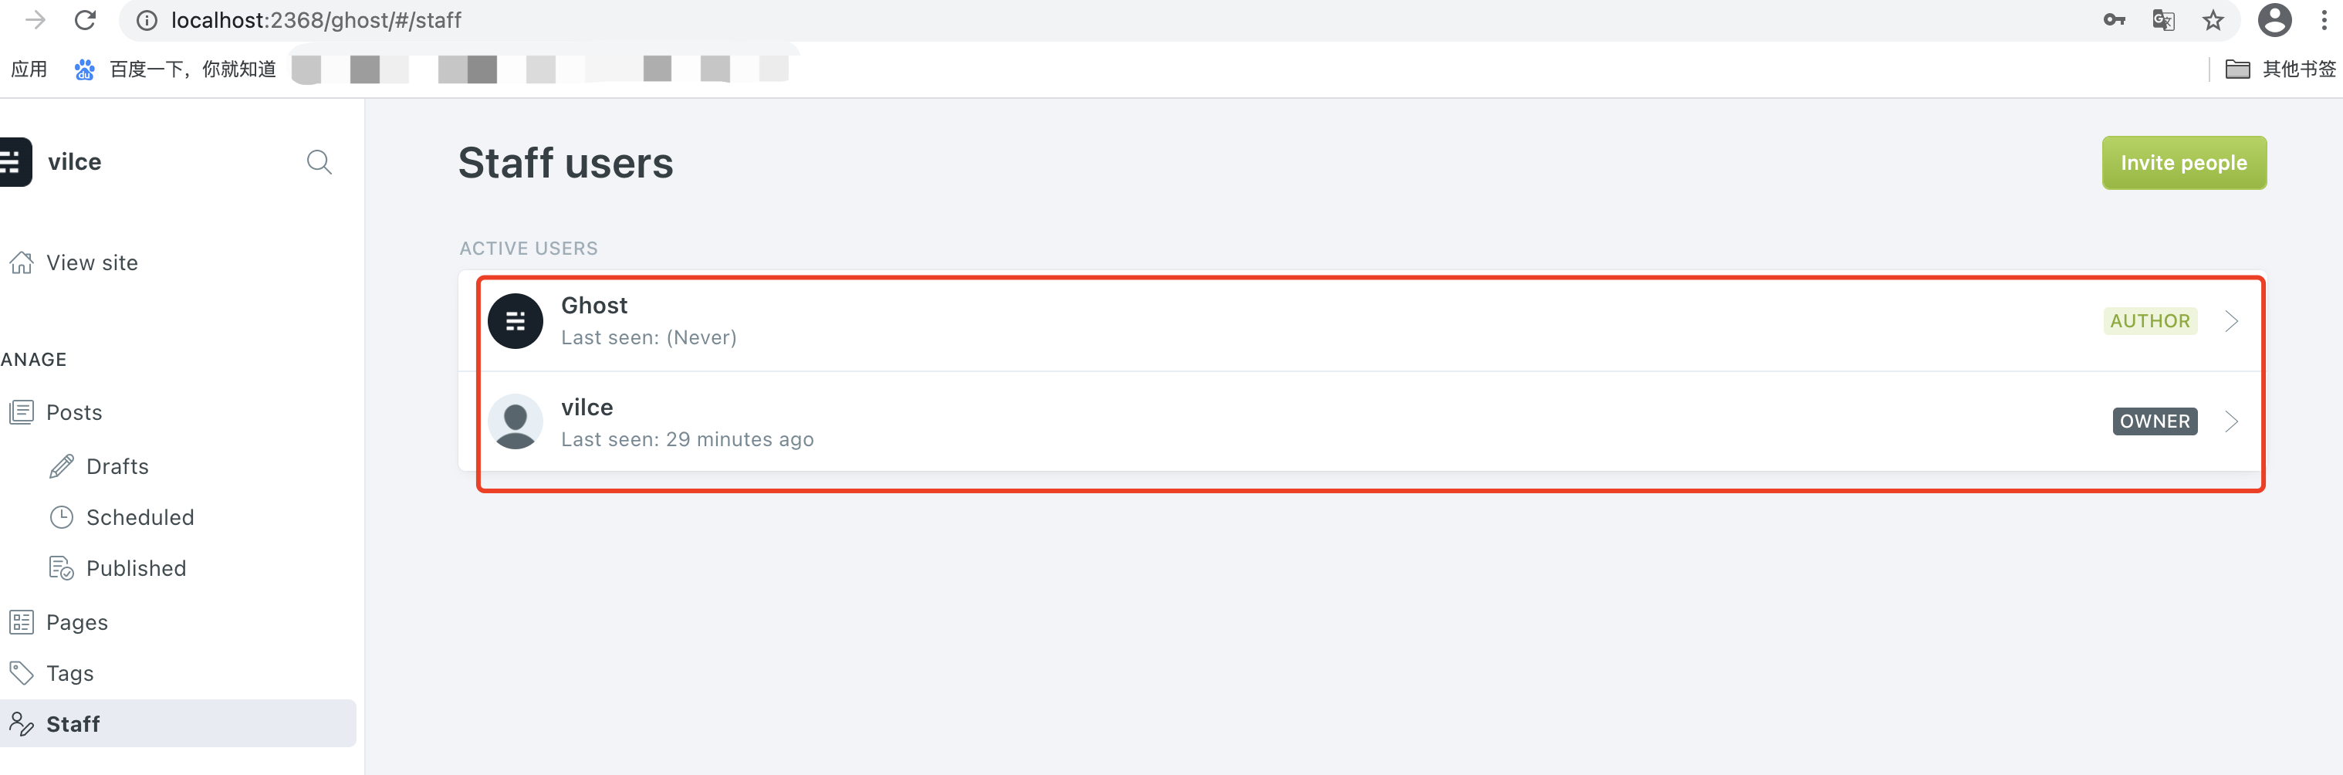This screenshot has width=2343, height=775.
Task: Open the View site link
Action: 93,262
